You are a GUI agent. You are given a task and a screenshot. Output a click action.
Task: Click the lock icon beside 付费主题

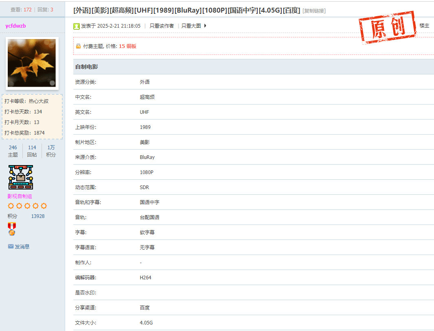point(78,46)
